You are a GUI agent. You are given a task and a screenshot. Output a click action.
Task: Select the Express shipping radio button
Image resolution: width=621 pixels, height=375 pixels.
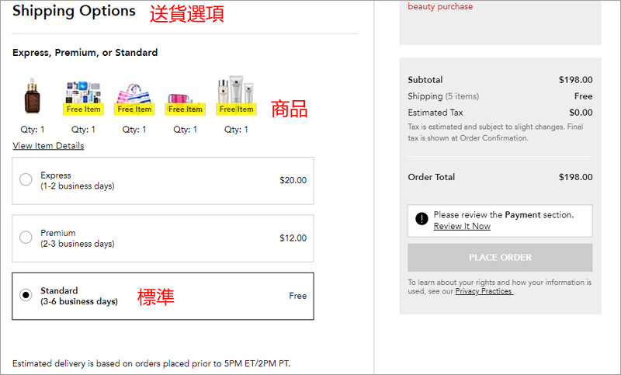26,180
